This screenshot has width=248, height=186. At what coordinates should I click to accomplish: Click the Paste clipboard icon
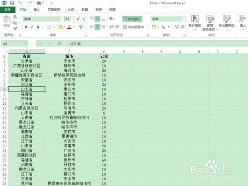click(x=7, y=19)
